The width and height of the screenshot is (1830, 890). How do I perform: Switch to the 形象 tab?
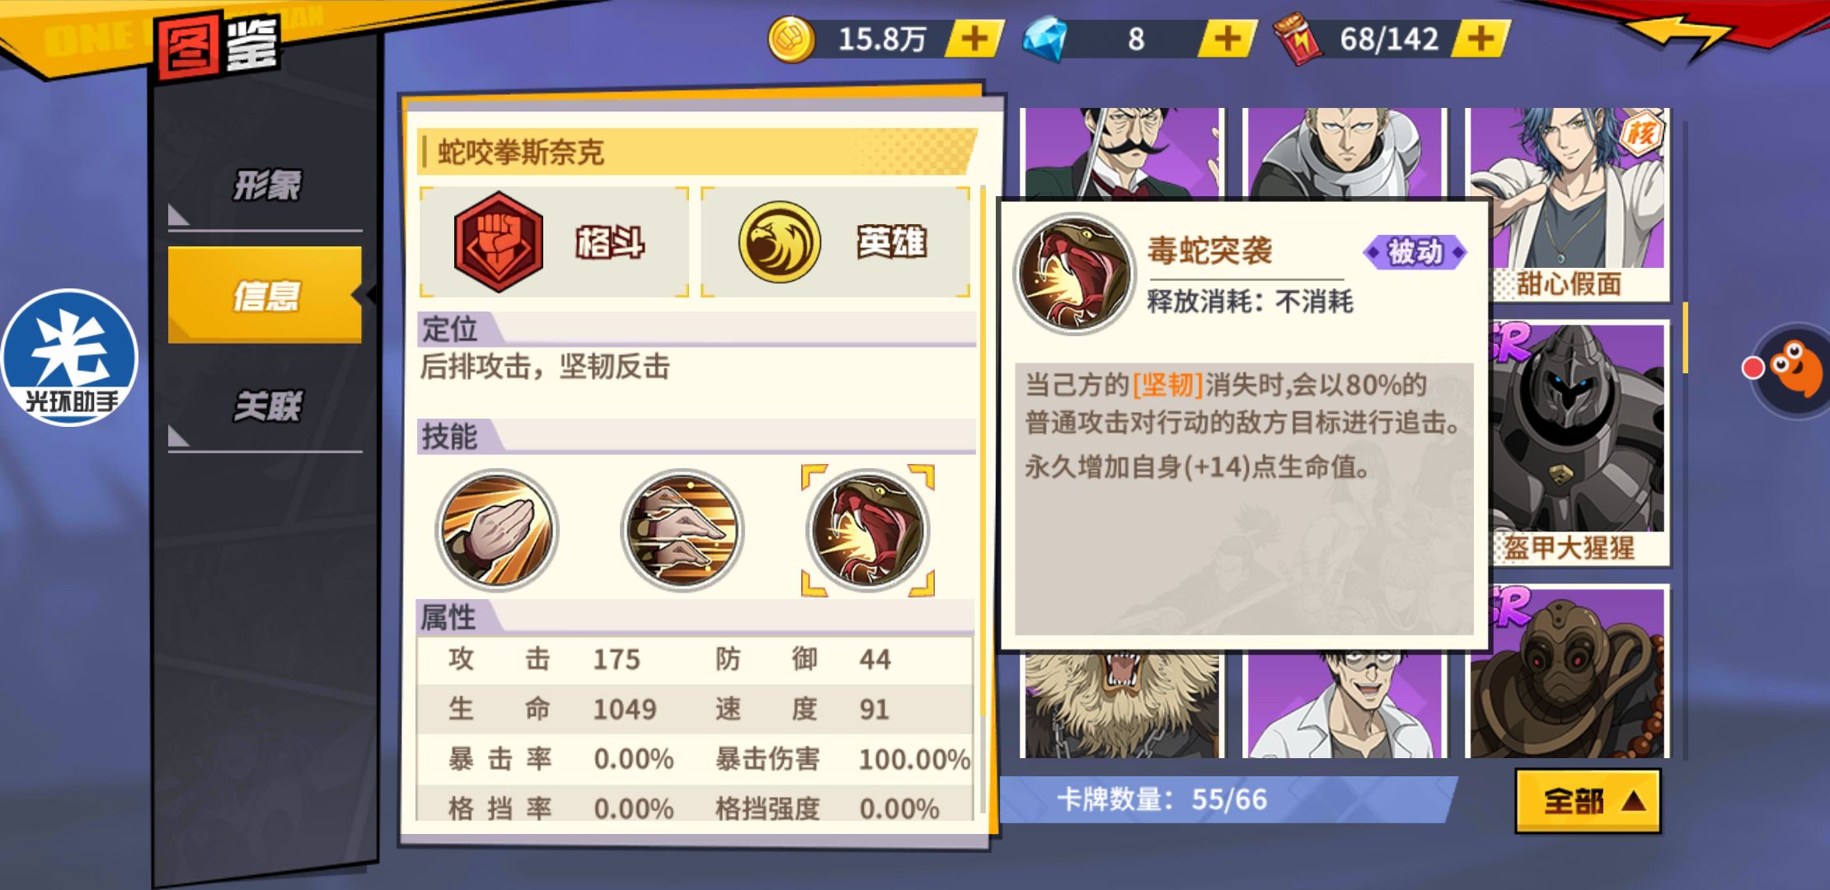pyautogui.click(x=265, y=186)
